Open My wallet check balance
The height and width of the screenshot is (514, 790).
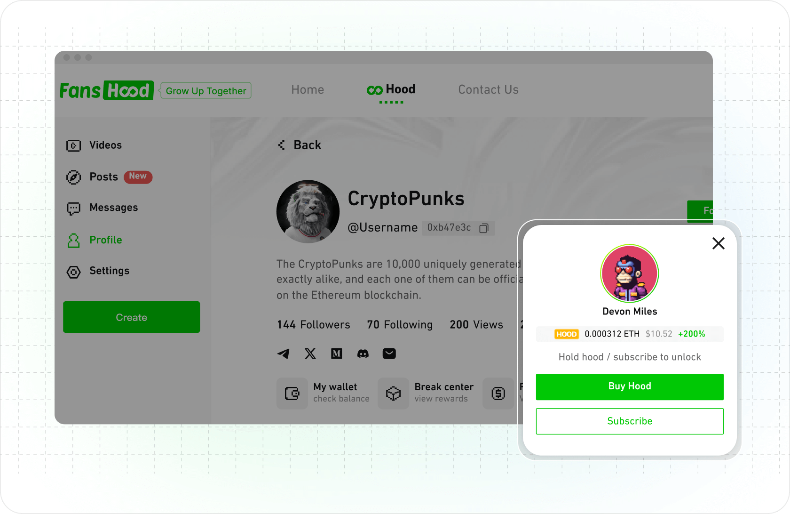(324, 393)
